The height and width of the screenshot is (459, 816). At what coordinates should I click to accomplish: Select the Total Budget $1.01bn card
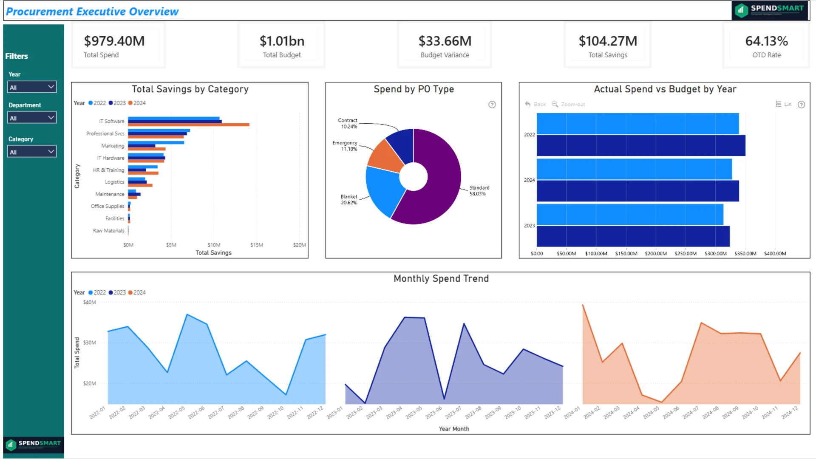[282, 46]
